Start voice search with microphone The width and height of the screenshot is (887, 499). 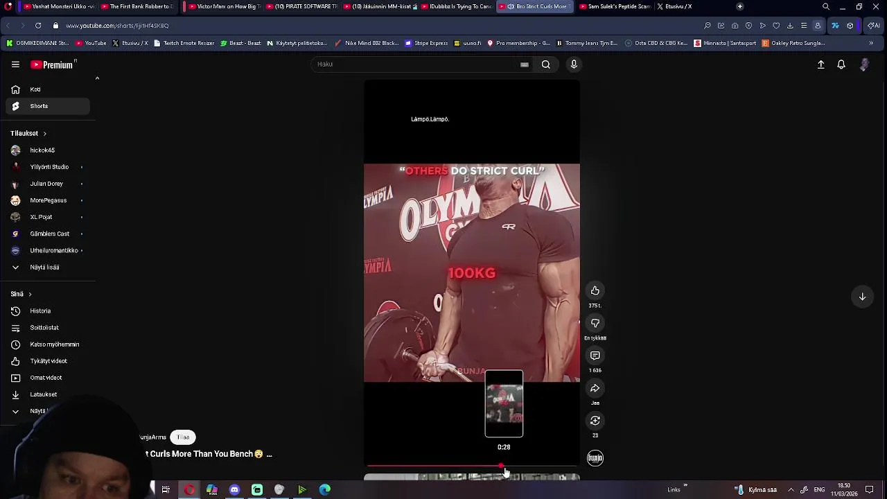[x=574, y=64]
